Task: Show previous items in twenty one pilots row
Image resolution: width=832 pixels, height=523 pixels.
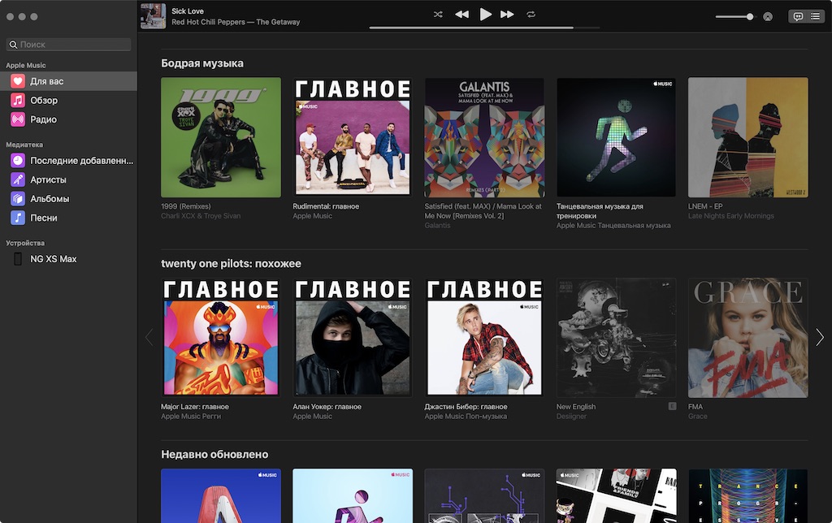Action: click(149, 337)
